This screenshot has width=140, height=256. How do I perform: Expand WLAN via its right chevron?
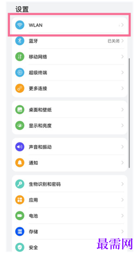[122, 25]
